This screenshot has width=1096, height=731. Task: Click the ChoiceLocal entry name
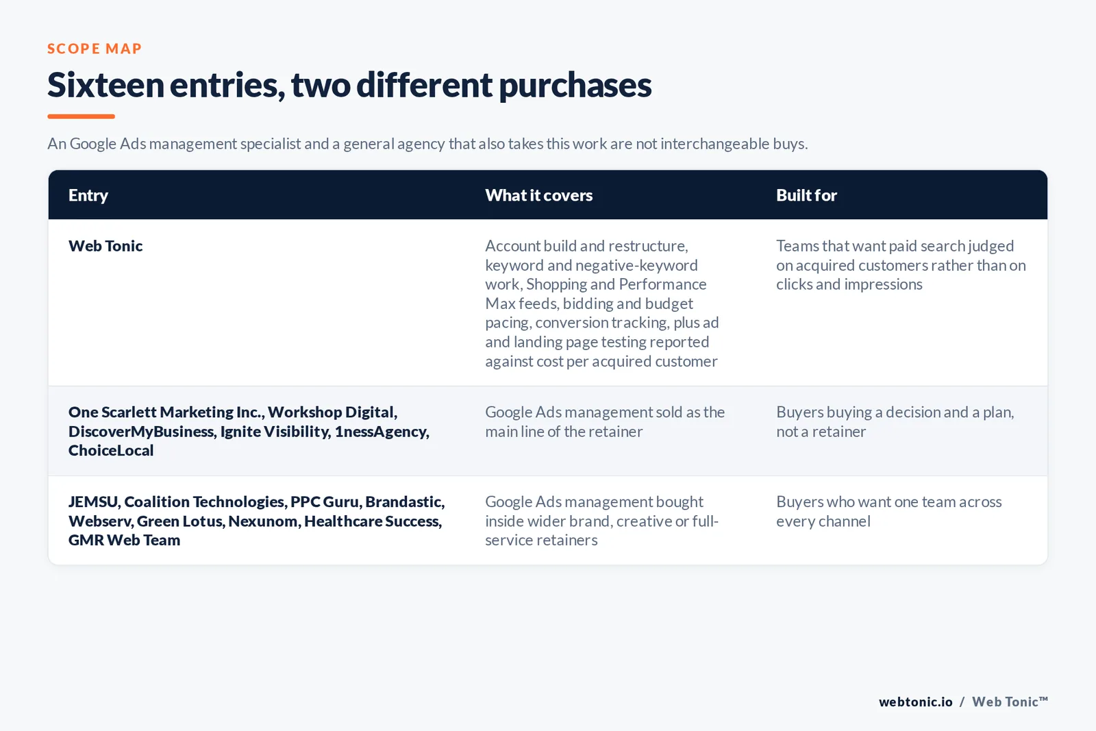click(x=111, y=450)
